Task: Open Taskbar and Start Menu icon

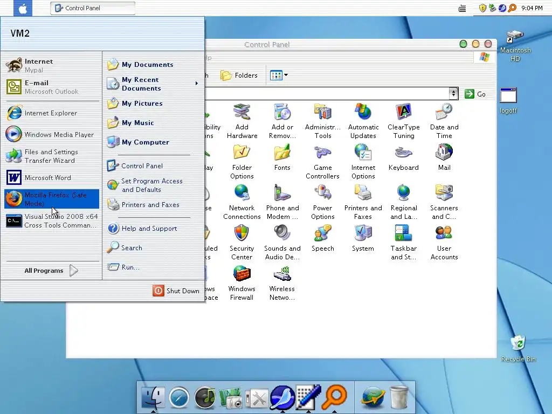Action: [404, 243]
